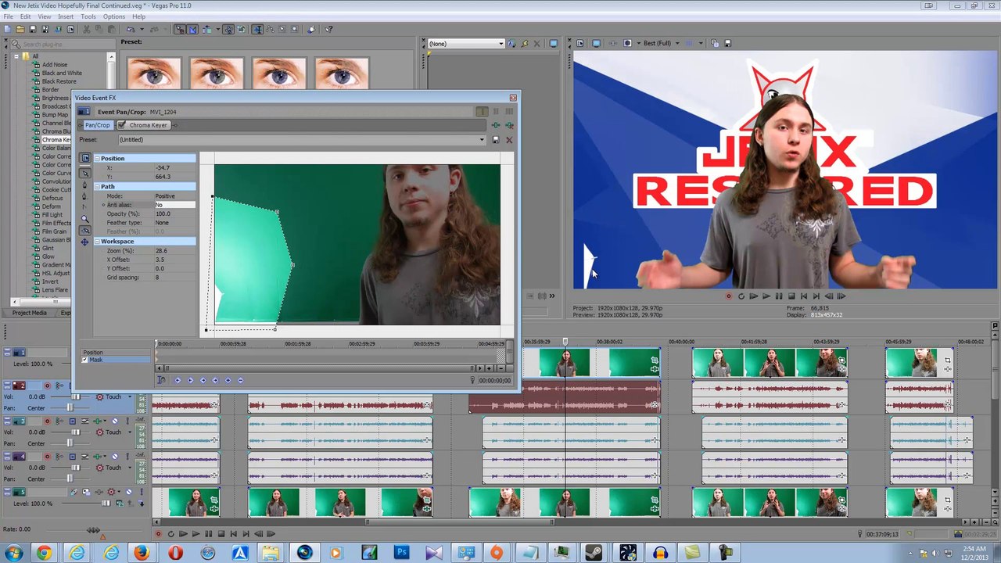Play the main timeline

[196, 534]
